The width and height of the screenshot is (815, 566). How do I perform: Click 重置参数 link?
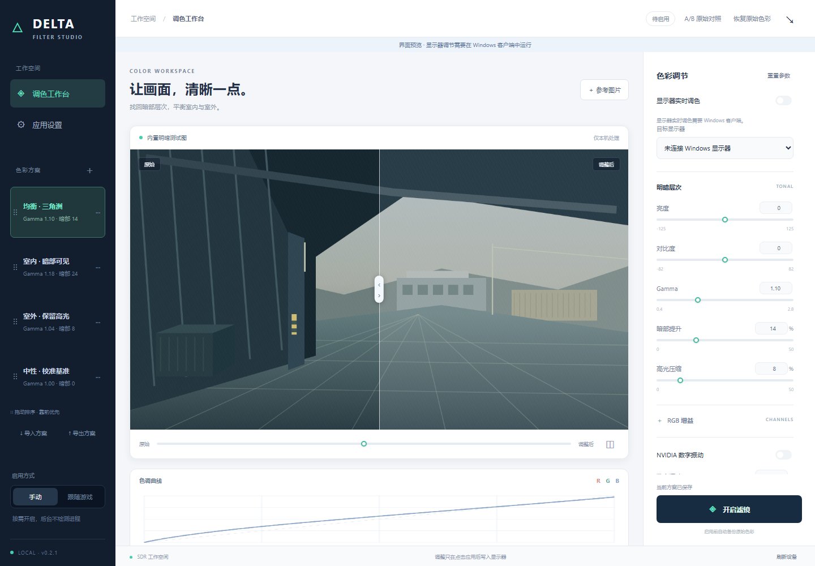pos(779,76)
